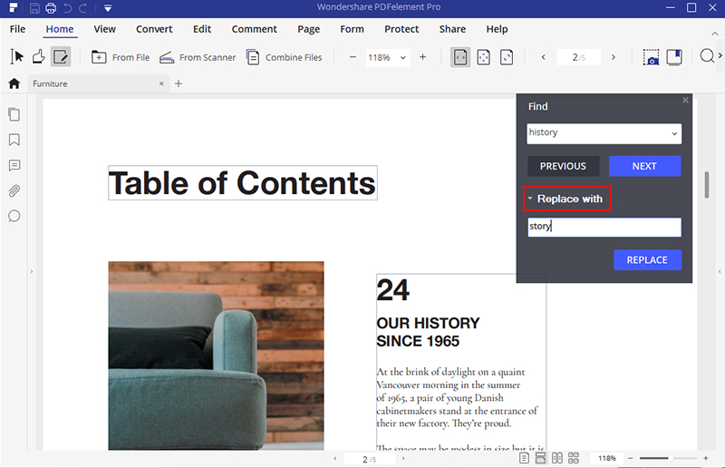The height and width of the screenshot is (468, 725).
Task: Select single page view in status bar
Action: 524,458
